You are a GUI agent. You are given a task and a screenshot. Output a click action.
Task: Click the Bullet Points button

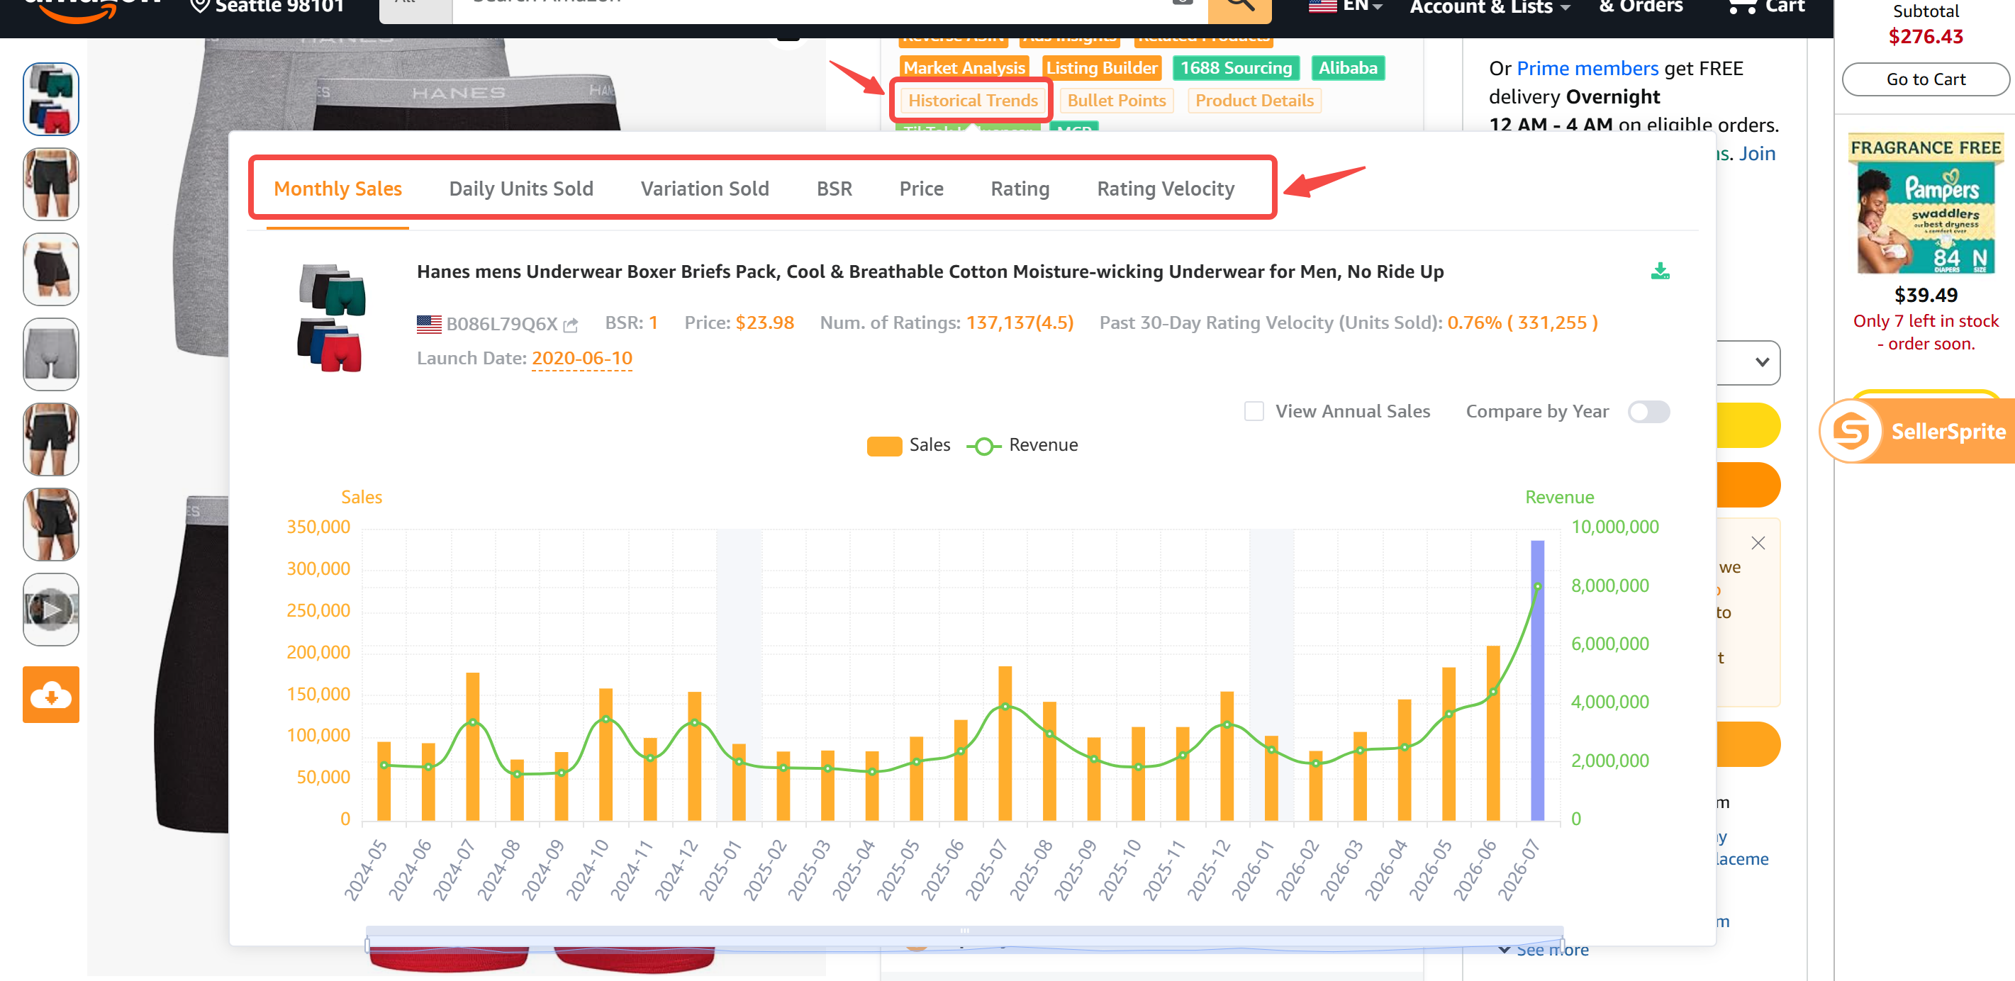pyautogui.click(x=1116, y=100)
